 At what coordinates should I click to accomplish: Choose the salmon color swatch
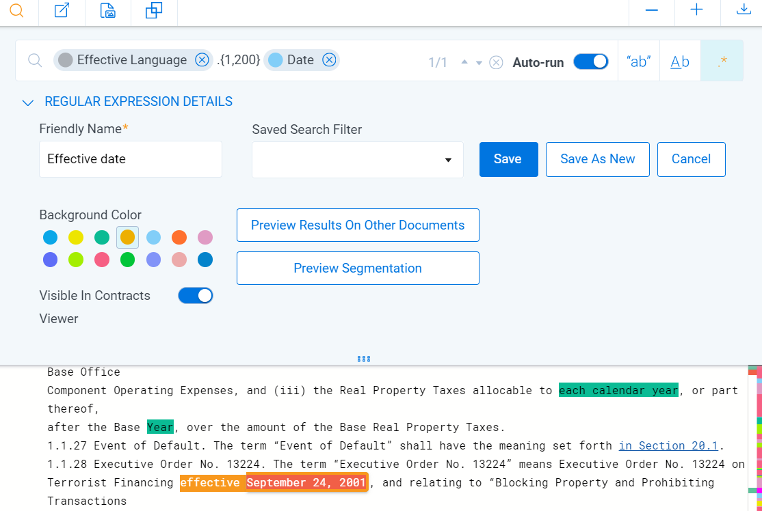click(179, 260)
